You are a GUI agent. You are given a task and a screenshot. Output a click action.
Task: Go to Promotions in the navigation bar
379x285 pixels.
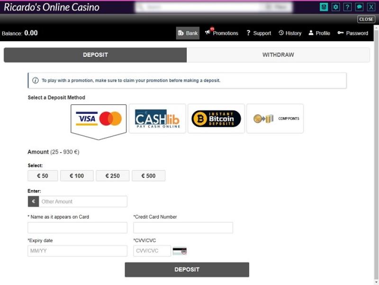tap(222, 33)
